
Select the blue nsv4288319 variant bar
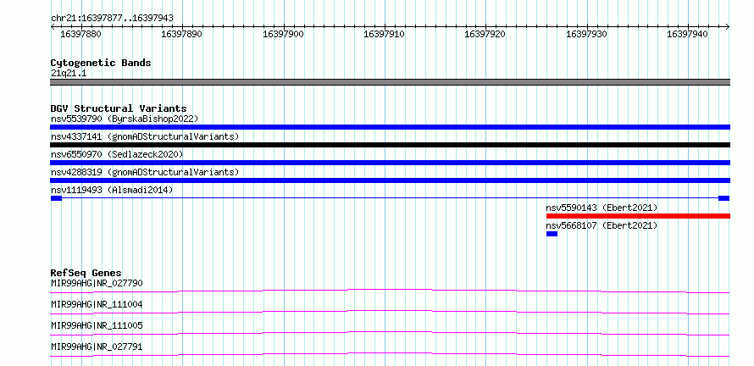pos(390,180)
